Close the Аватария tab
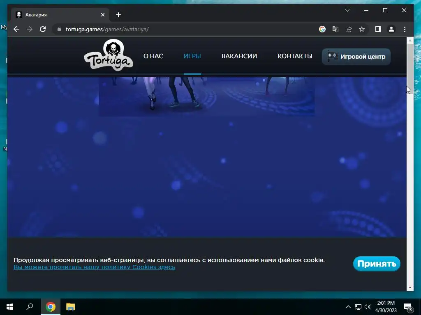Viewport: 421px width, 315px height. tap(102, 15)
